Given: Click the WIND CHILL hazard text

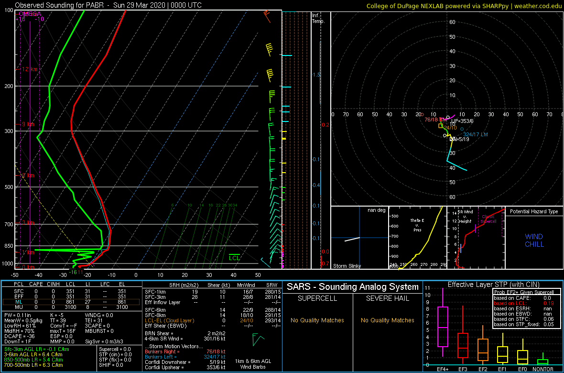Looking at the screenshot, I should (x=534, y=241).
